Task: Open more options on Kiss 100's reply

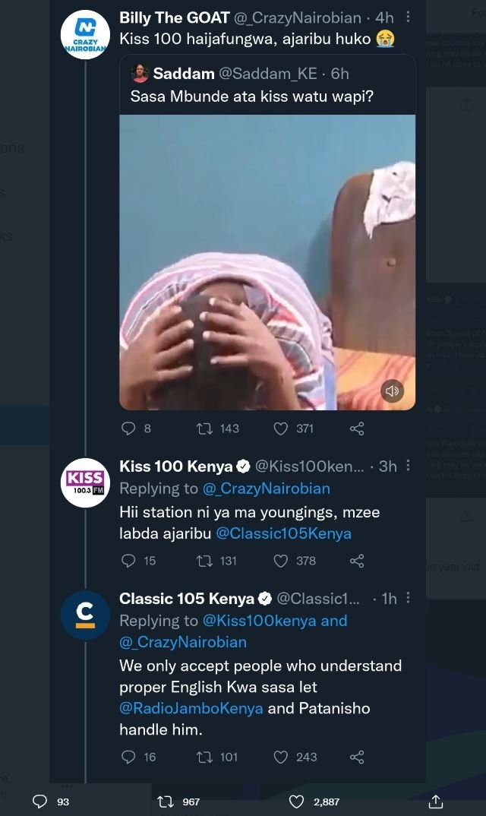Action: (x=408, y=463)
